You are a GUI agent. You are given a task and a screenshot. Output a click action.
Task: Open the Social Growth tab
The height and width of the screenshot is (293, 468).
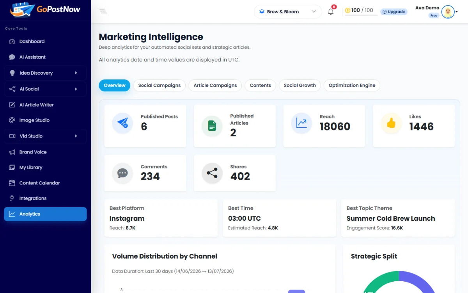tap(300, 85)
